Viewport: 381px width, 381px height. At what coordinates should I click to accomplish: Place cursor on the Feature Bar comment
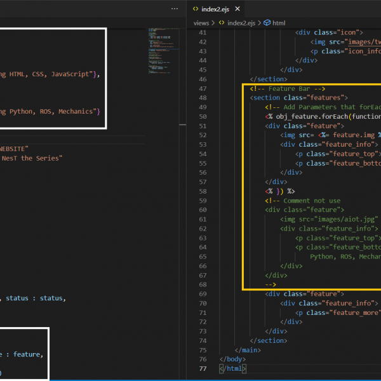tap(287, 89)
